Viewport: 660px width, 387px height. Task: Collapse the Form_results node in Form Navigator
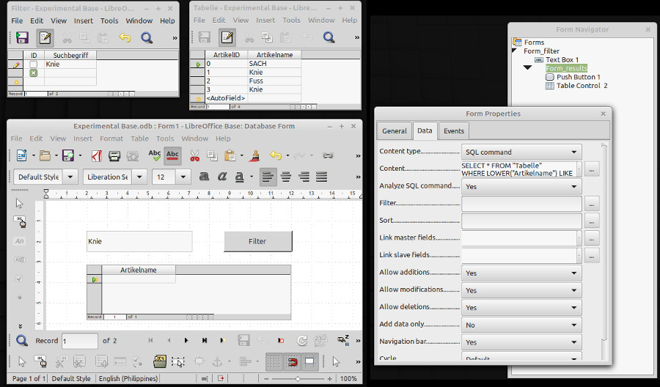point(527,67)
